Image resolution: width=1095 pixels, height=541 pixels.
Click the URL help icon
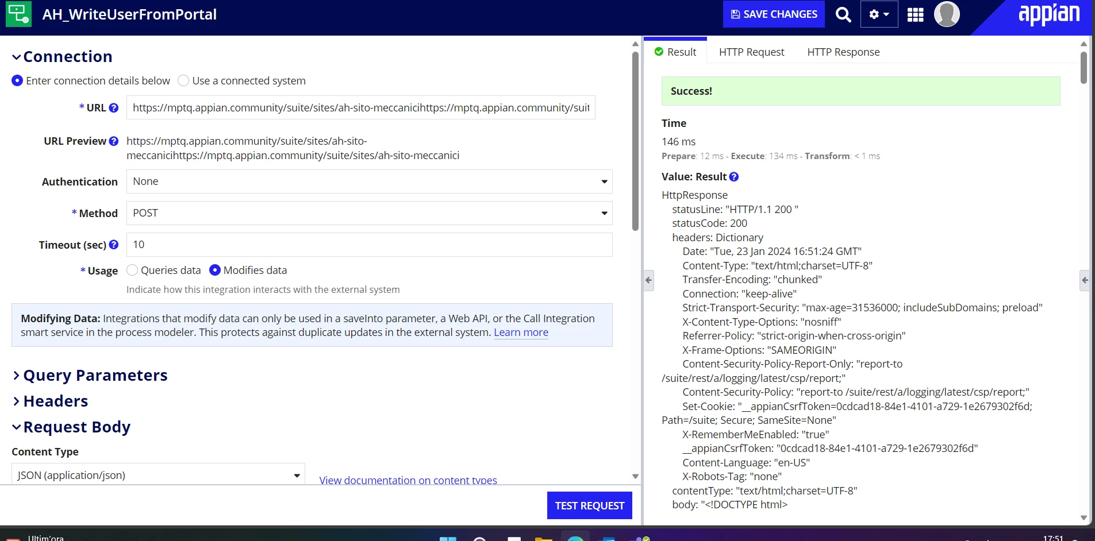pos(114,108)
